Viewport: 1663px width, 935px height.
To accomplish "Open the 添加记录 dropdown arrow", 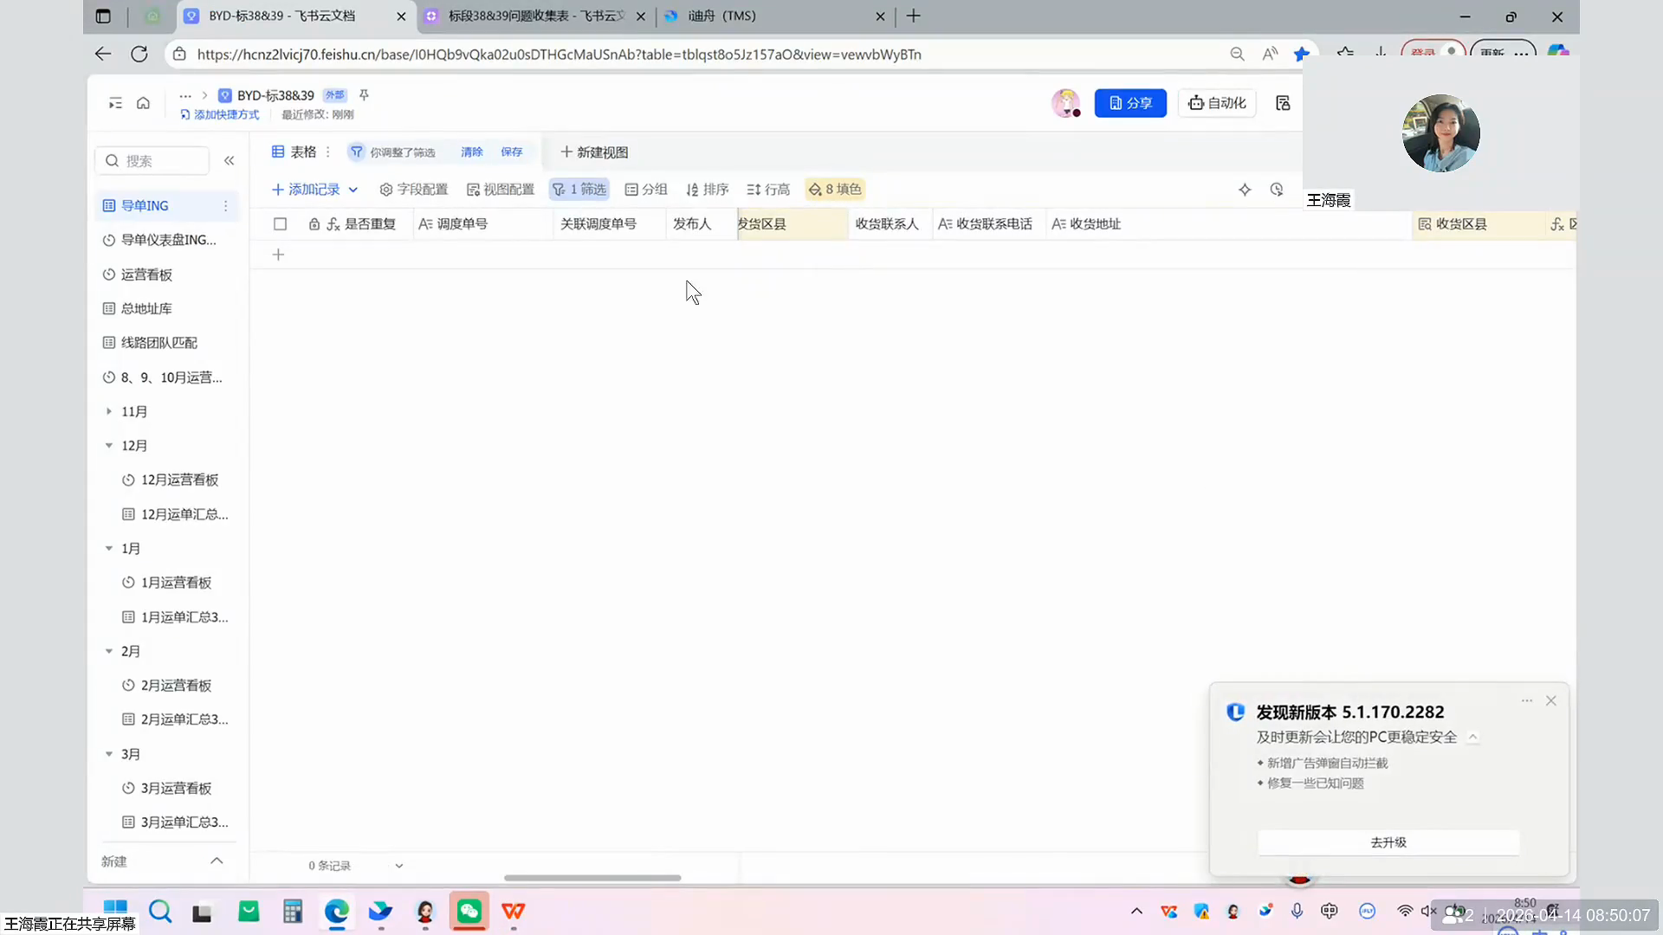I will 353,190.
